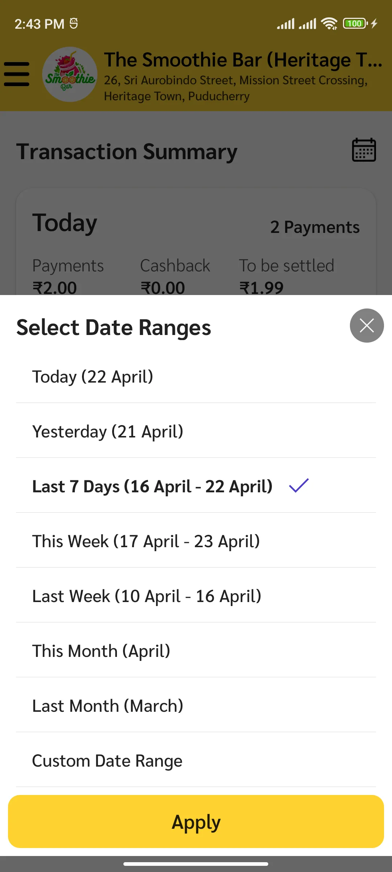Screen dimensions: 392x872
Task: Tap the bottom home gesture bar
Action: tap(196, 864)
